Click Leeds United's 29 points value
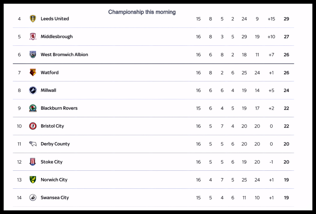316x214 pixels. tap(286, 19)
